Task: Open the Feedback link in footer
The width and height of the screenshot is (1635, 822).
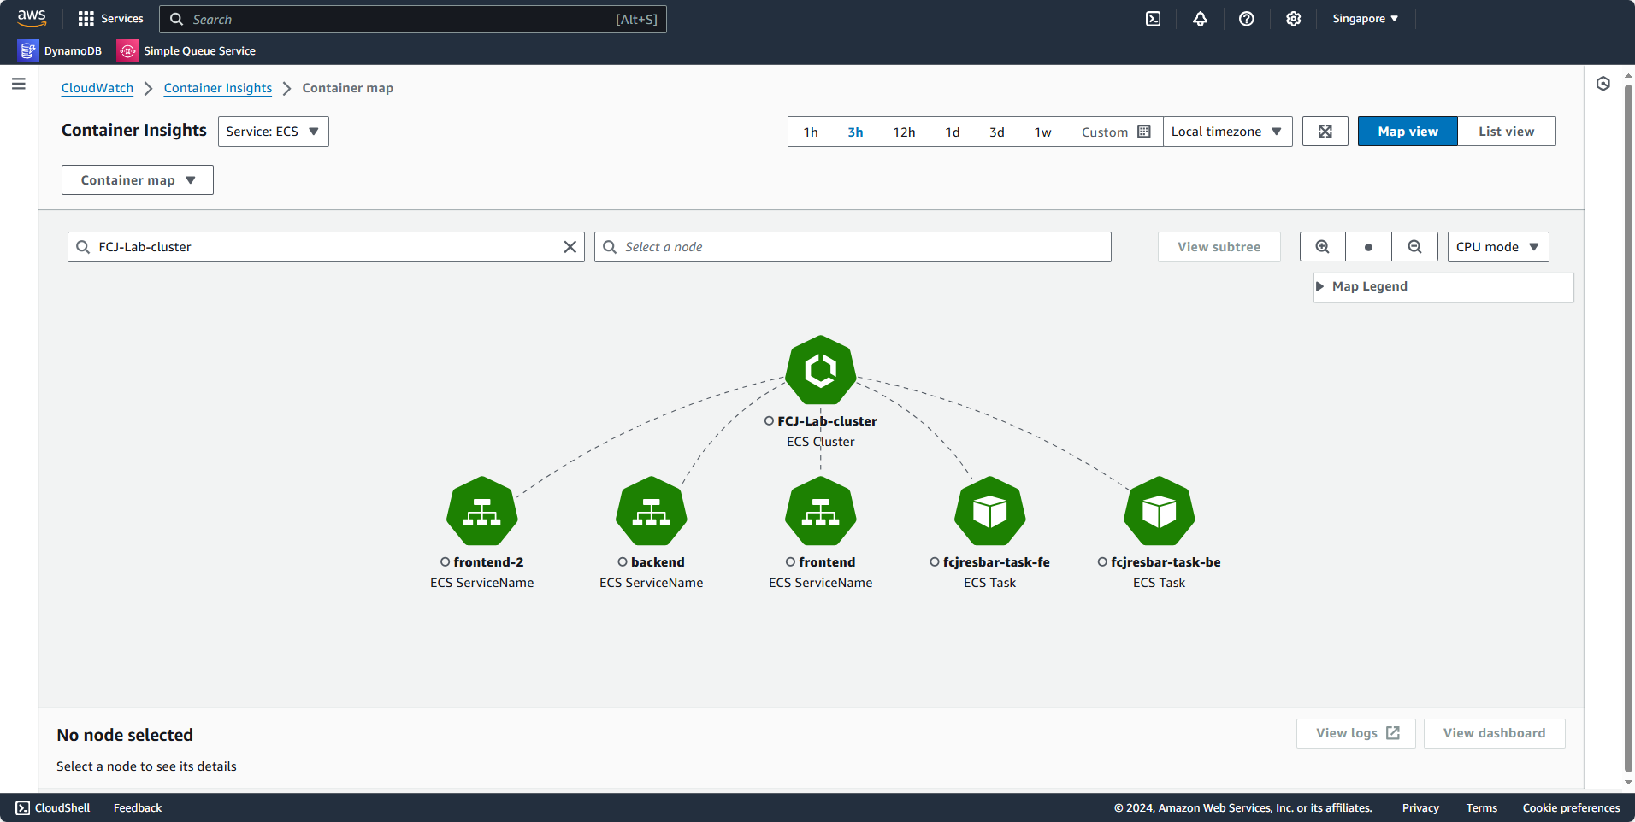Action: click(x=138, y=807)
